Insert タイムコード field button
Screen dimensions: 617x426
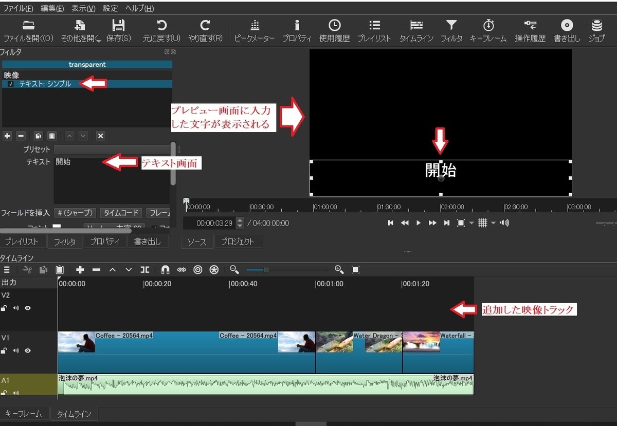point(120,213)
